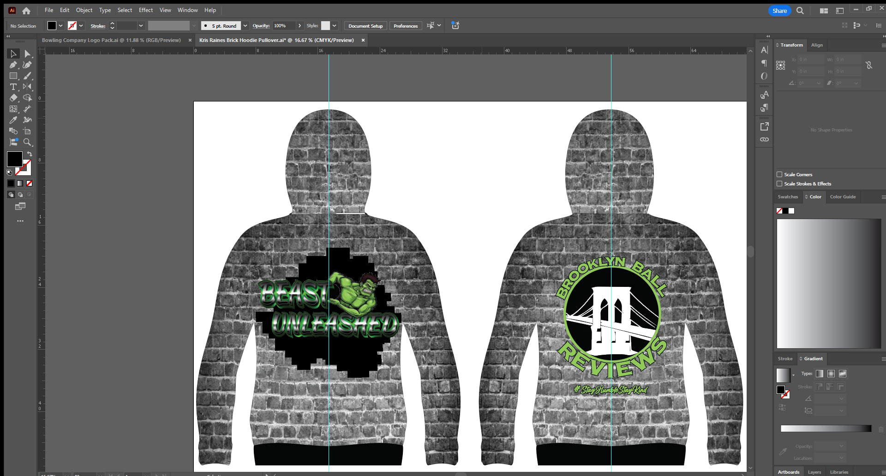Switch to the Align panel tab

click(817, 45)
